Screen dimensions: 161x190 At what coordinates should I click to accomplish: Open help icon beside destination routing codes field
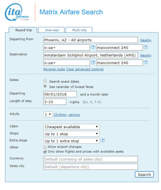pyautogui.click(x=93, y=63)
